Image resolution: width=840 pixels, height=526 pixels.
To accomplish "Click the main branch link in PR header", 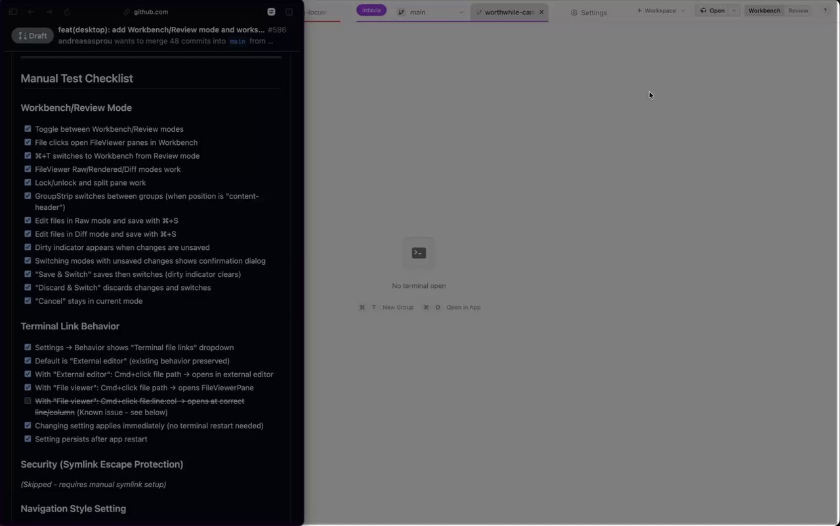I will 238,41.
